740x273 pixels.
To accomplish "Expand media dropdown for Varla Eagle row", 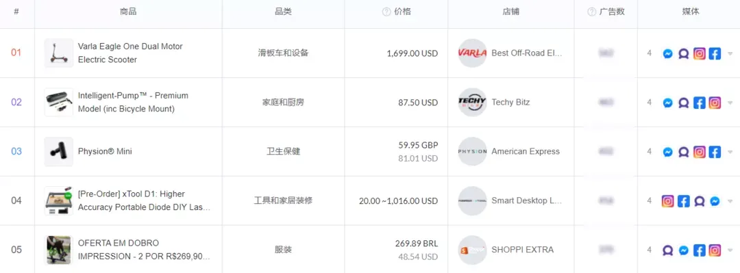I will (x=730, y=54).
